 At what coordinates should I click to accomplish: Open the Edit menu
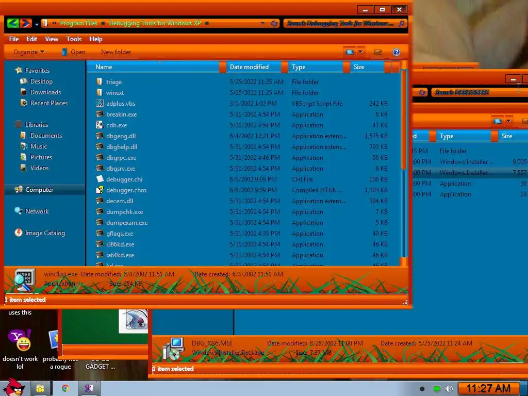(x=31, y=39)
